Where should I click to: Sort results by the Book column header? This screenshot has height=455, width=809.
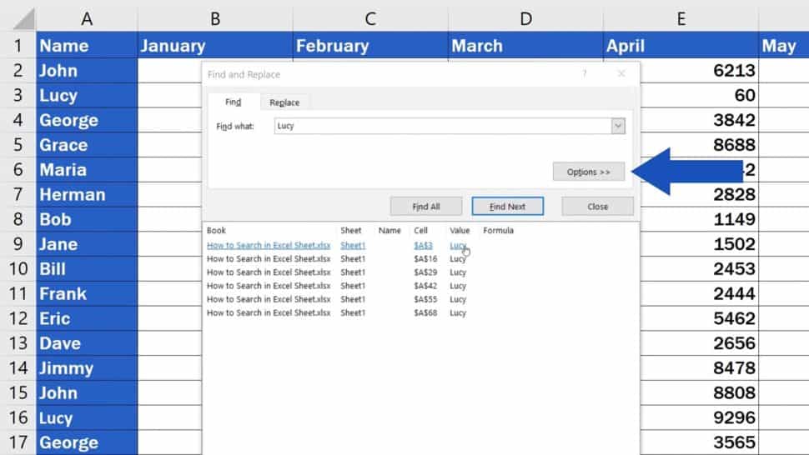click(x=217, y=231)
